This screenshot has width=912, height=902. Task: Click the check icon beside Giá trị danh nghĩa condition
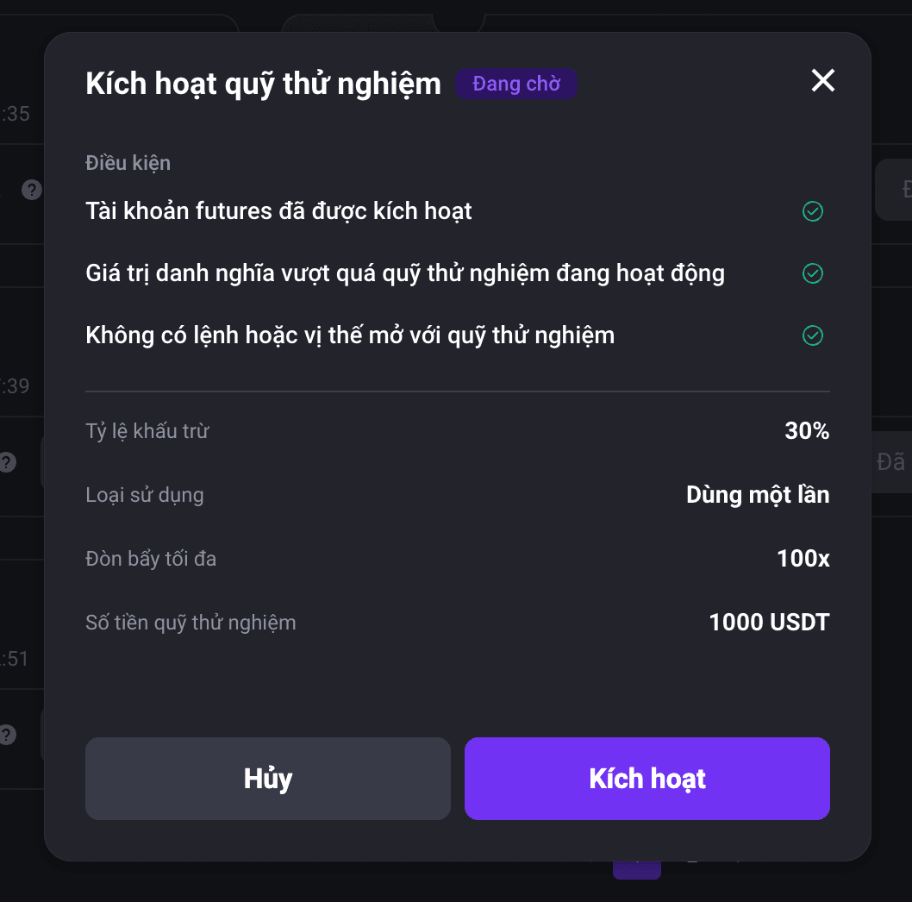click(x=813, y=272)
